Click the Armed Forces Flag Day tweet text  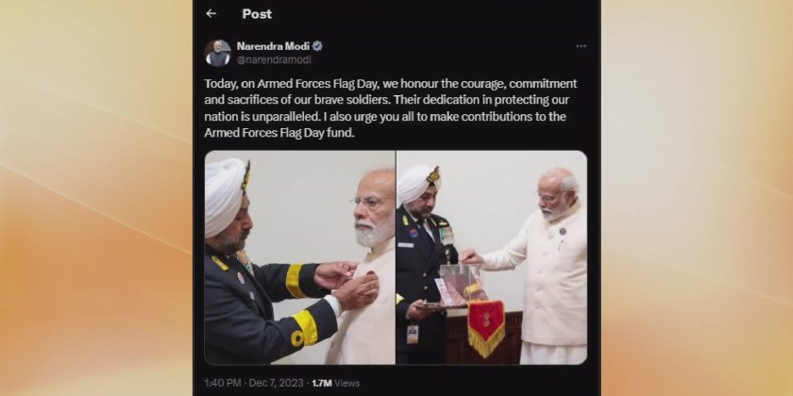pyautogui.click(x=391, y=108)
